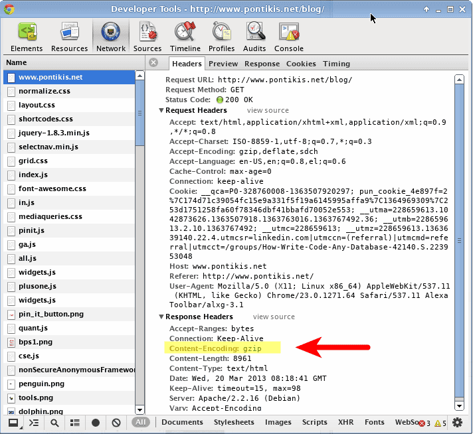473x434 pixels.
Task: Switch to the Response tab
Action: [x=262, y=64]
